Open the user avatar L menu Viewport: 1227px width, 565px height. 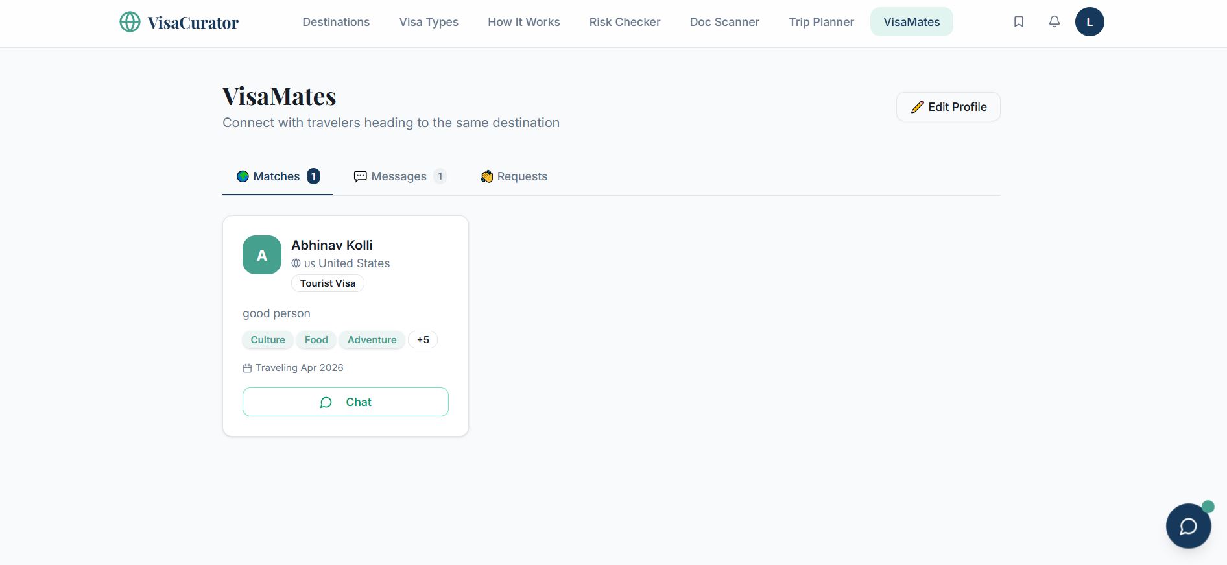tap(1090, 22)
